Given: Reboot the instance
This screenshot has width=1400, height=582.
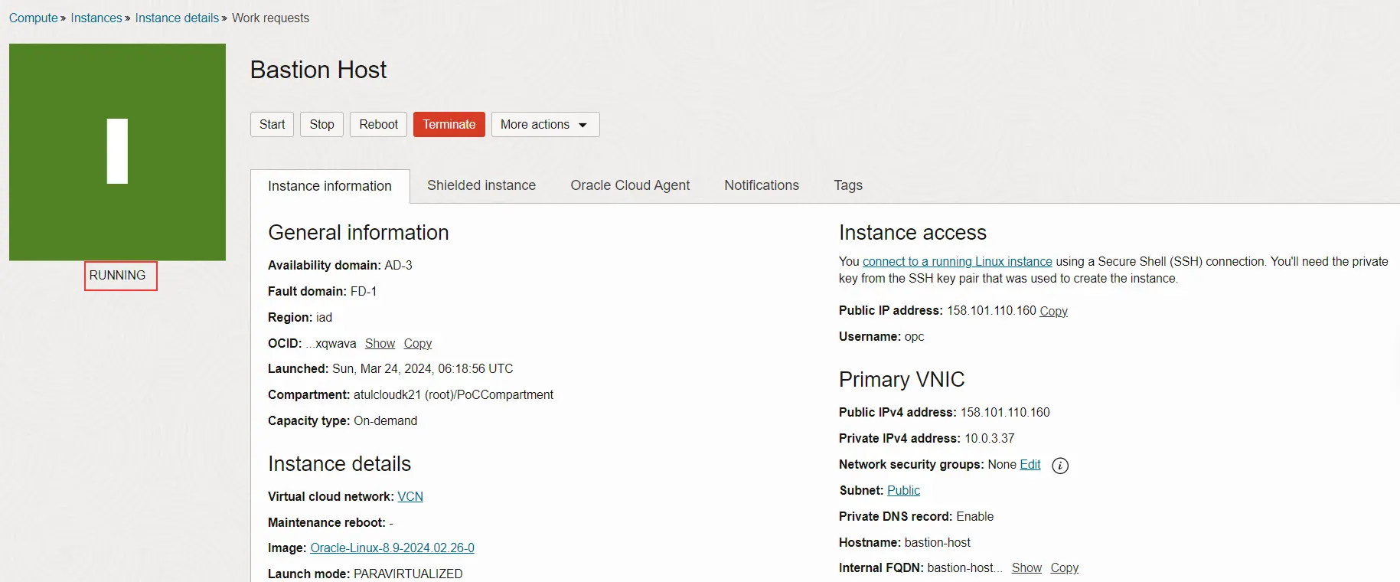Looking at the screenshot, I should coord(378,125).
